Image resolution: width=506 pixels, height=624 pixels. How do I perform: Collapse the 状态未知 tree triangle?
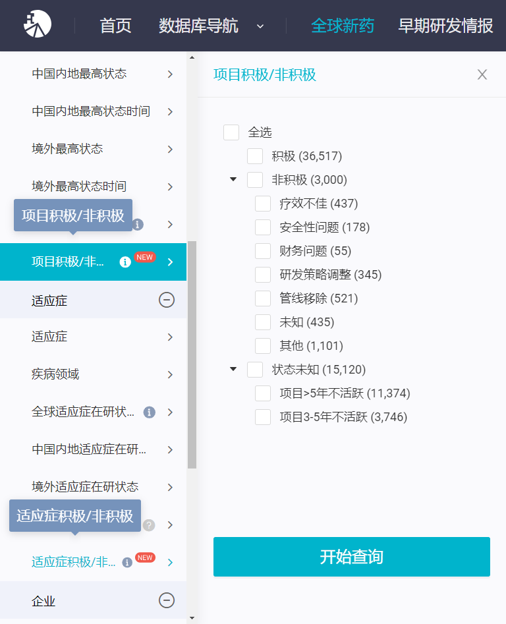[233, 369]
